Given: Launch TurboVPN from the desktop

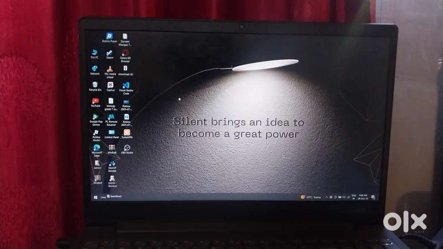Looking at the screenshot, I should pos(127,134).
